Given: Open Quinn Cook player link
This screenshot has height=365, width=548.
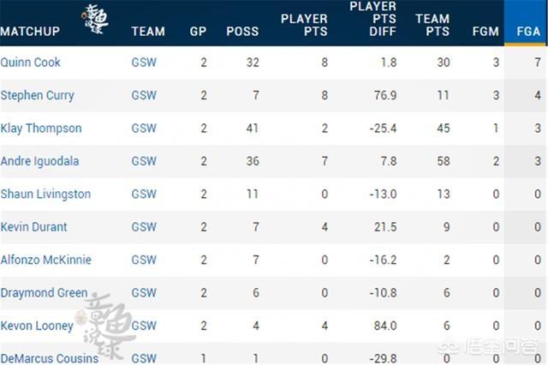Looking at the screenshot, I should click(31, 63).
